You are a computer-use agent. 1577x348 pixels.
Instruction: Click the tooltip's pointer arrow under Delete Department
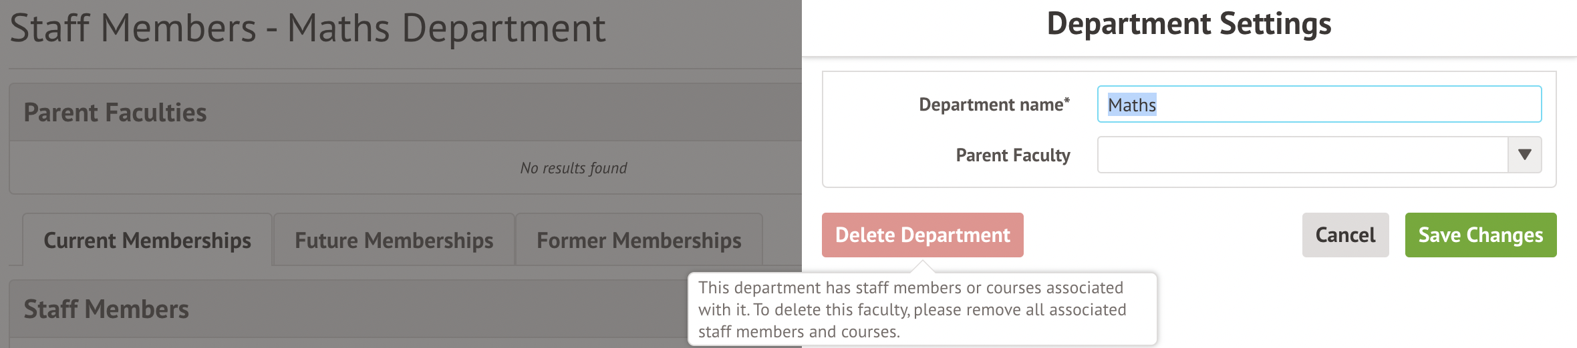coord(923,267)
